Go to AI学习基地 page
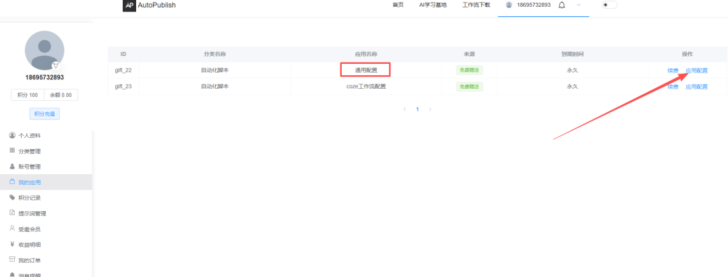This screenshot has width=728, height=277. pyautogui.click(x=433, y=5)
